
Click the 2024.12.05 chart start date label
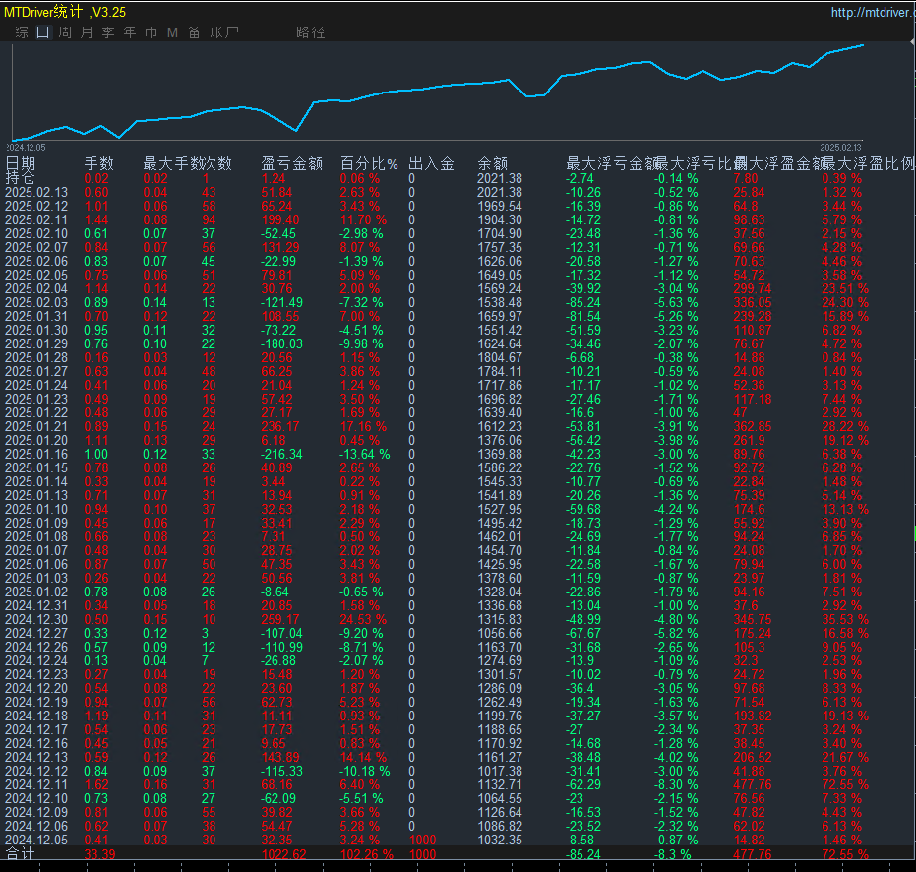tap(27, 148)
